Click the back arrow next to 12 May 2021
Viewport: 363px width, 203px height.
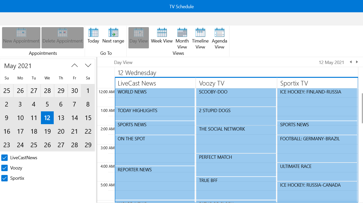351,62
